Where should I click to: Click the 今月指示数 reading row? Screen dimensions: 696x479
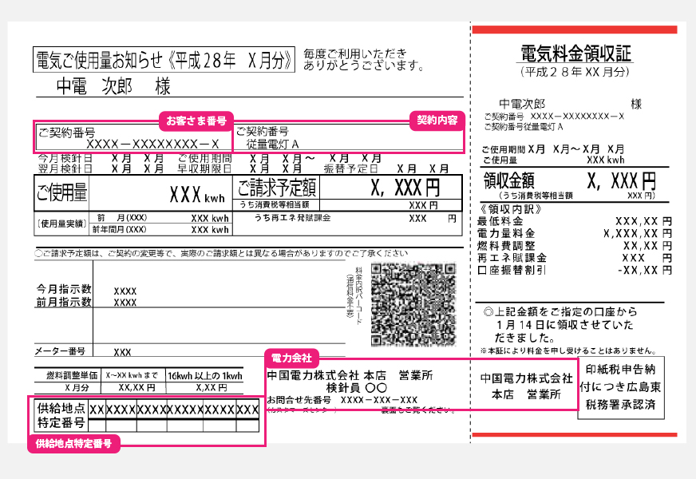(86, 290)
